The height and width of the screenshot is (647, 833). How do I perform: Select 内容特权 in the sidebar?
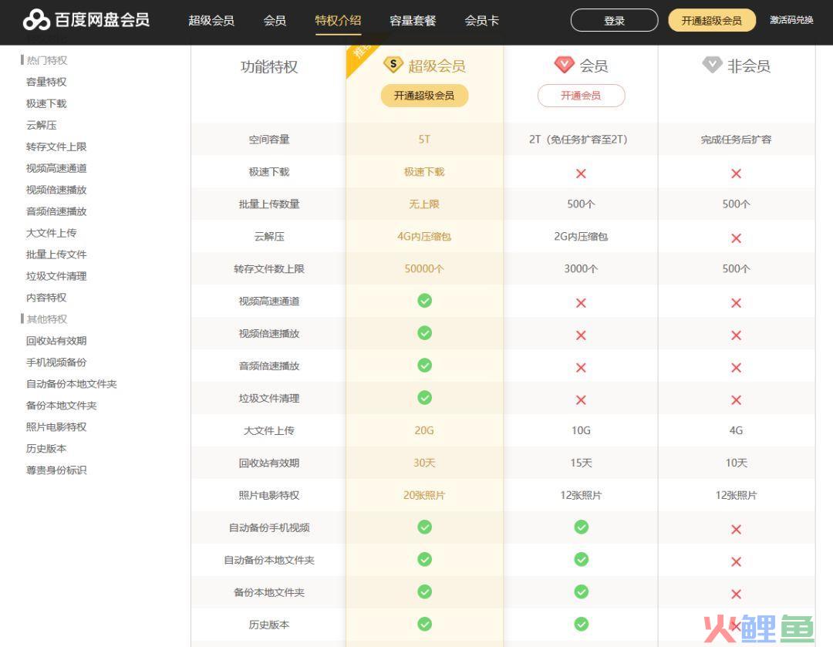pos(46,298)
